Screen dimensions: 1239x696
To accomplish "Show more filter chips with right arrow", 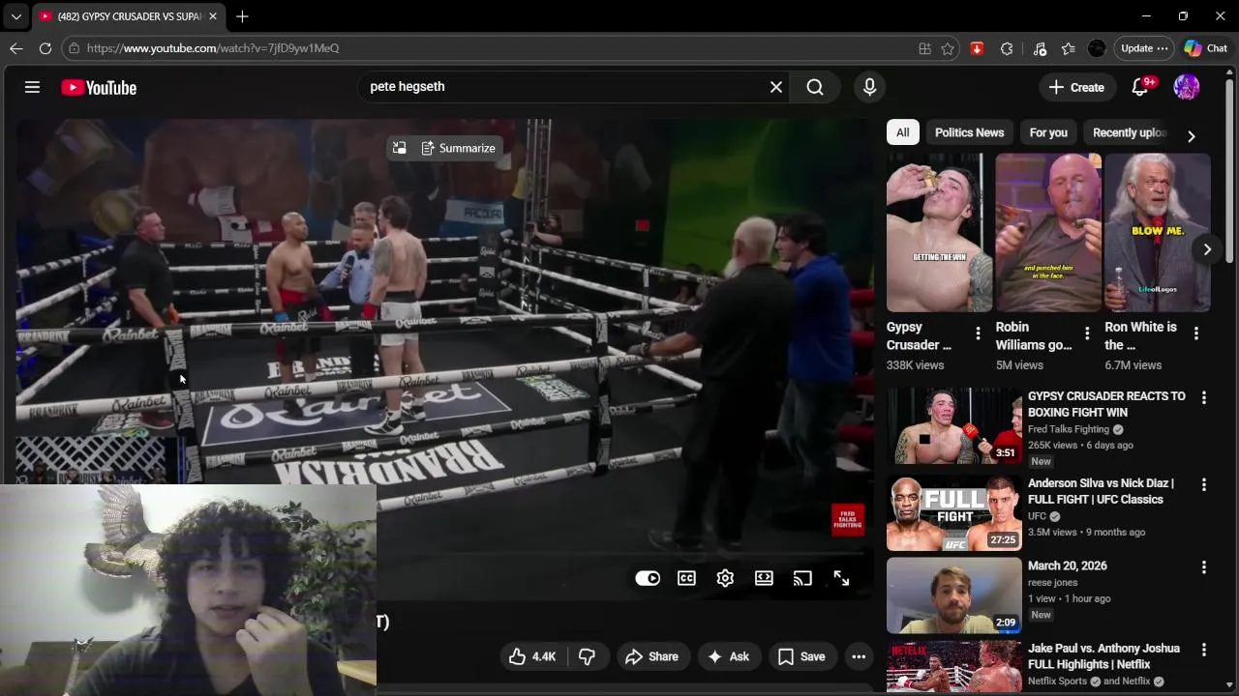I will [1192, 136].
